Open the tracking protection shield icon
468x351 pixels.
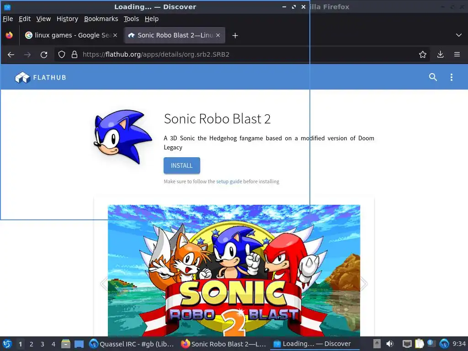[62, 54]
